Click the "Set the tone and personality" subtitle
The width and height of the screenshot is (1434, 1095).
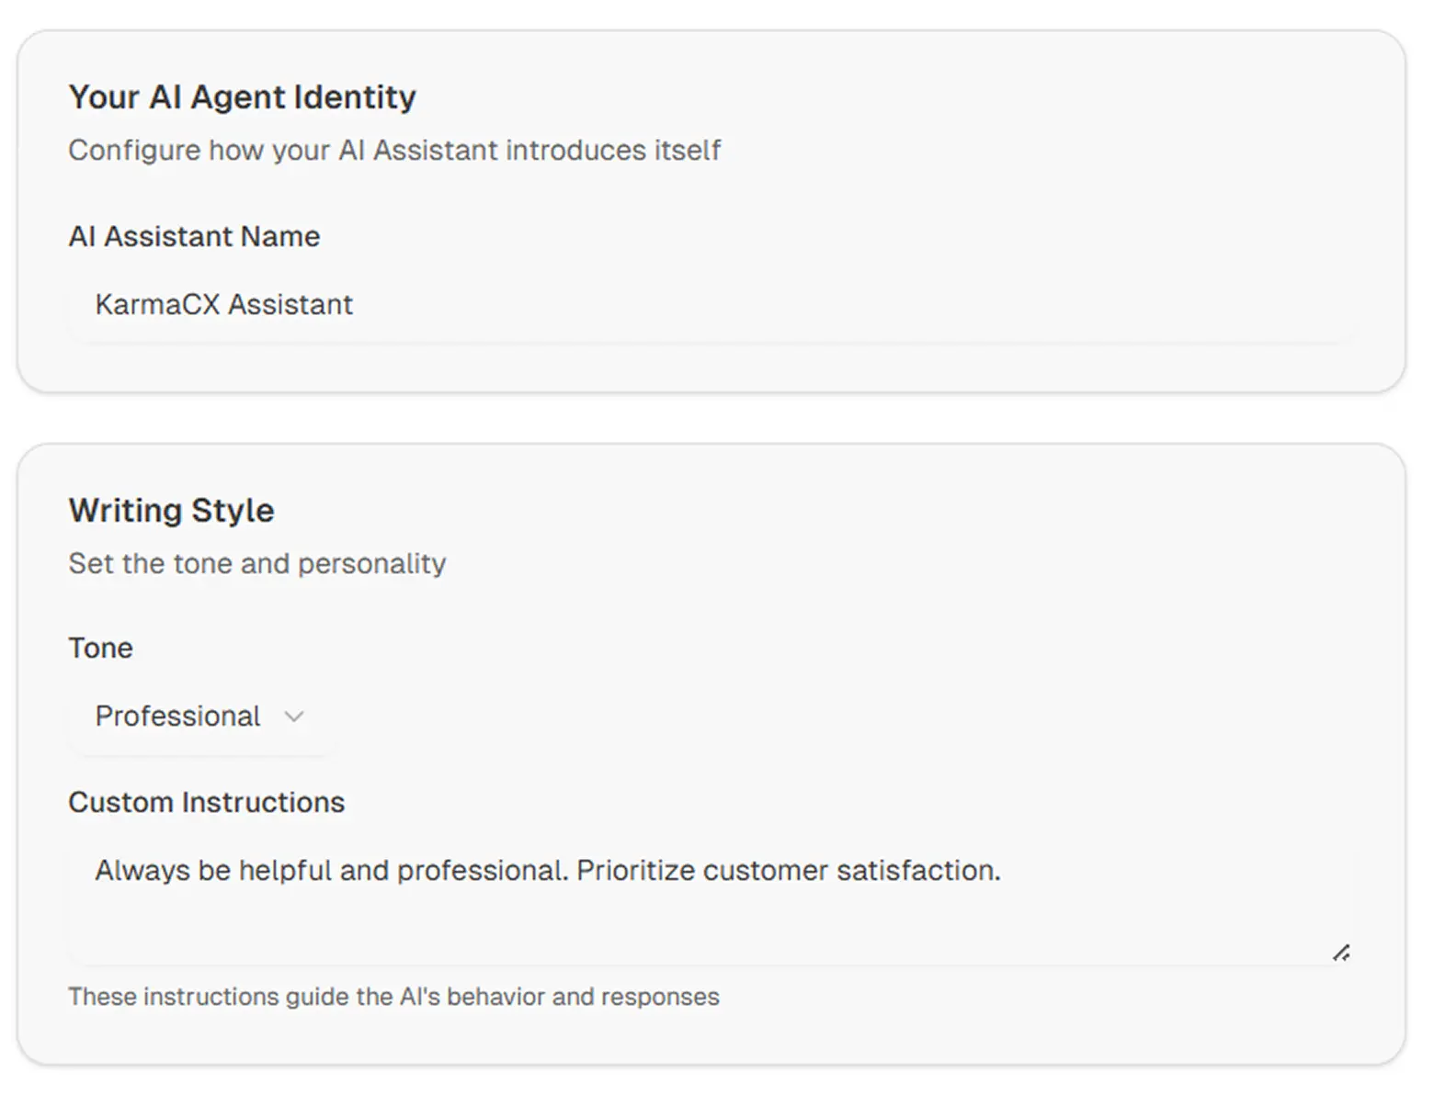(x=256, y=564)
